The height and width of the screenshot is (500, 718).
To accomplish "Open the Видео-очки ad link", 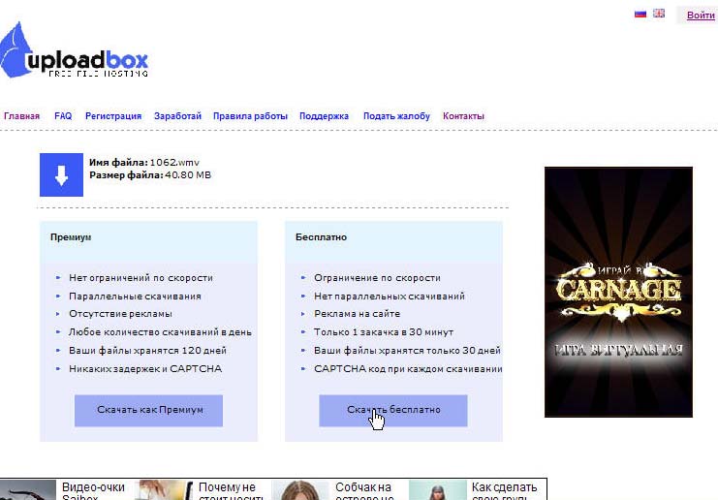I will [x=93, y=490].
